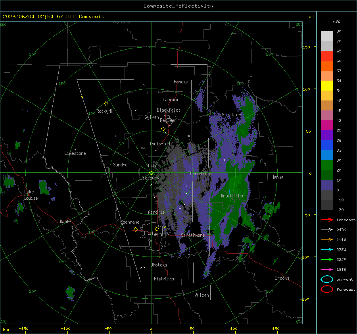Click the Blackfalds city label
This screenshot has width=357, height=334.
click(x=169, y=110)
